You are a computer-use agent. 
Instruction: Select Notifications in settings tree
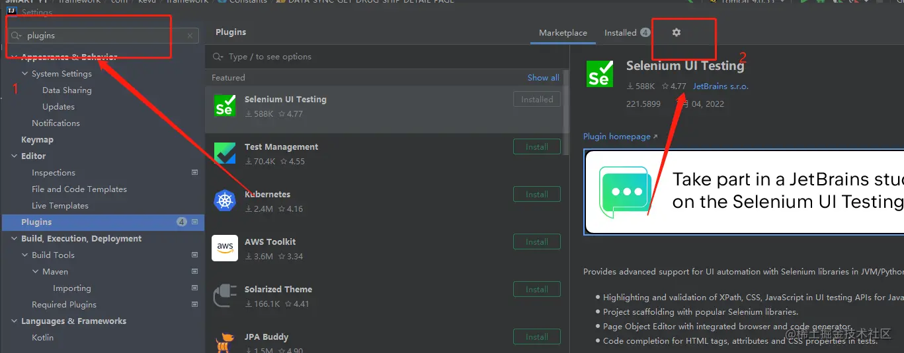point(56,123)
